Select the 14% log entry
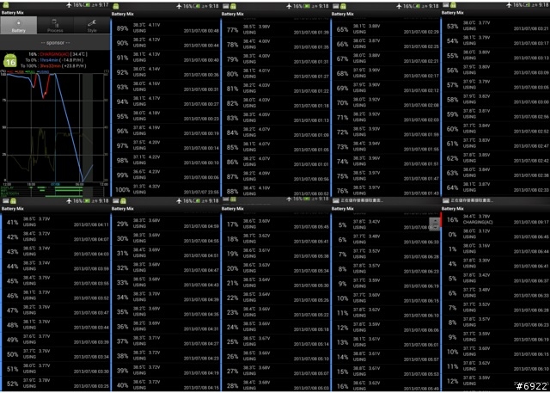The width and height of the screenshot is (550, 393). 386,357
